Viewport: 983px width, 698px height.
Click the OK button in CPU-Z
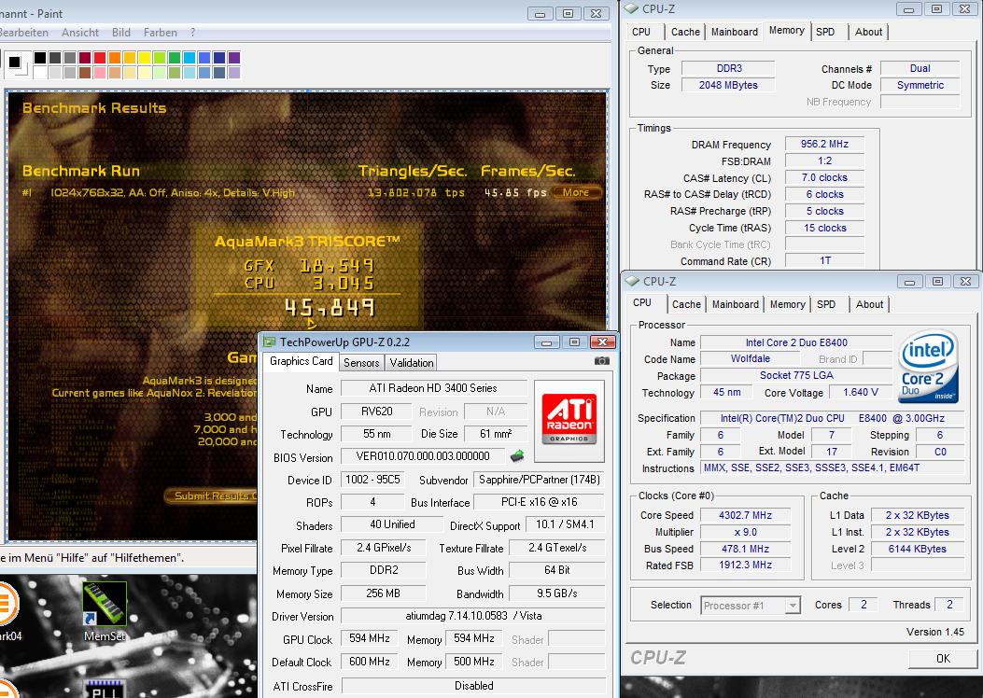pyautogui.click(x=943, y=659)
